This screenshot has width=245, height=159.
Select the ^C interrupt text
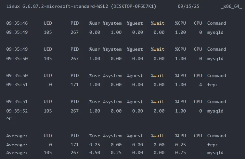pyautogui.click(x=9, y=119)
